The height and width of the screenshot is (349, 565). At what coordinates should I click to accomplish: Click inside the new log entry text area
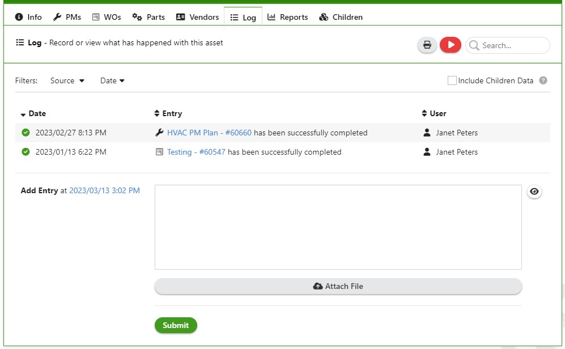338,225
